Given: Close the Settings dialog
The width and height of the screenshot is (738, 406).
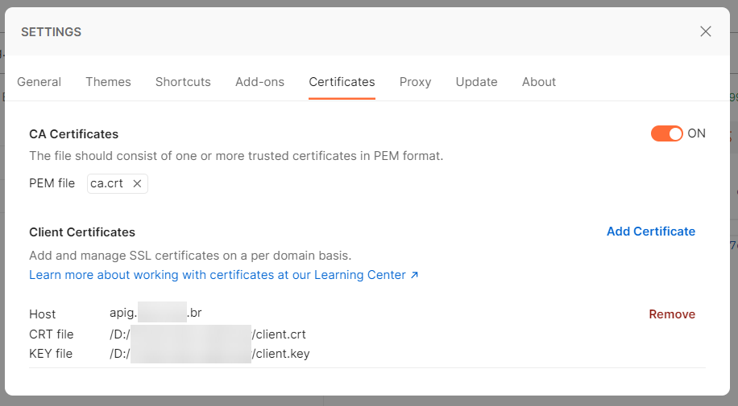Looking at the screenshot, I should (x=706, y=31).
